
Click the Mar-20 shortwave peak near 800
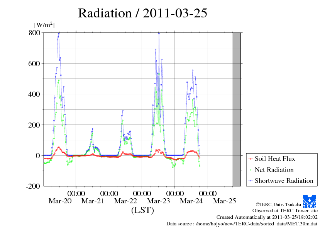tap(59, 33)
